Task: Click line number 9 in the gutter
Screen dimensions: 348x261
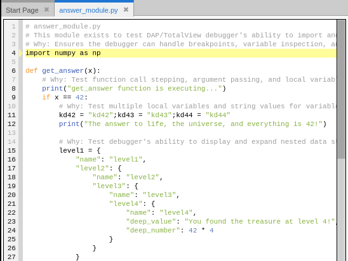Action: click(x=13, y=98)
